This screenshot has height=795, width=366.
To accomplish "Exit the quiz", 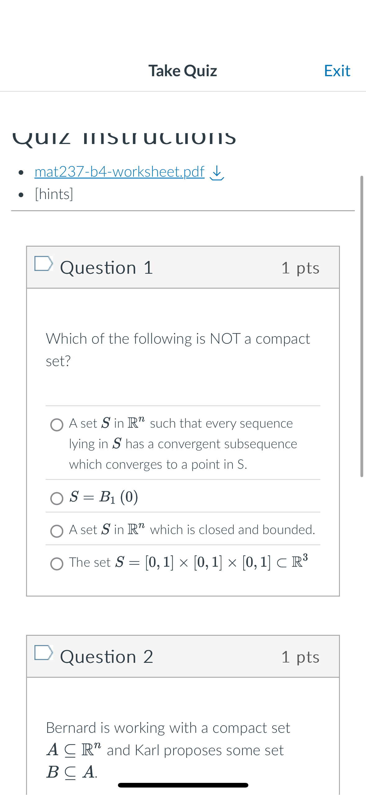I will click(x=337, y=70).
